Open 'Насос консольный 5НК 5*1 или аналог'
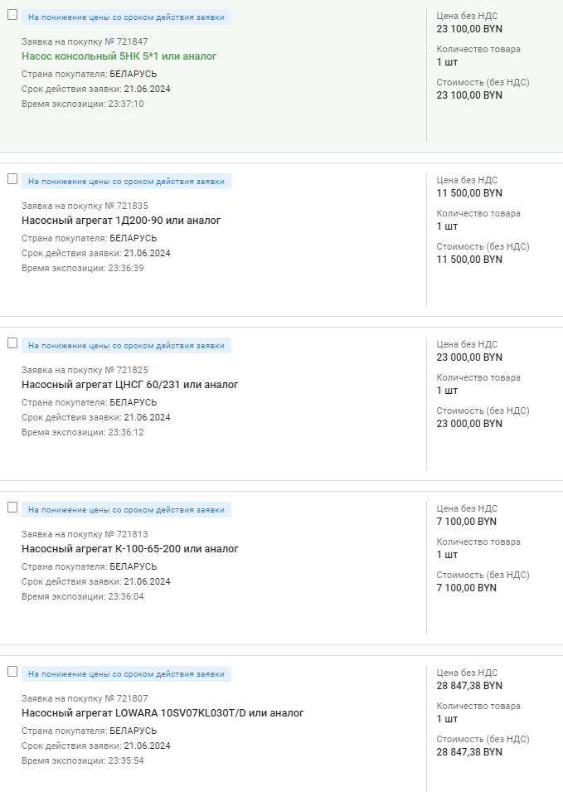 119,56
